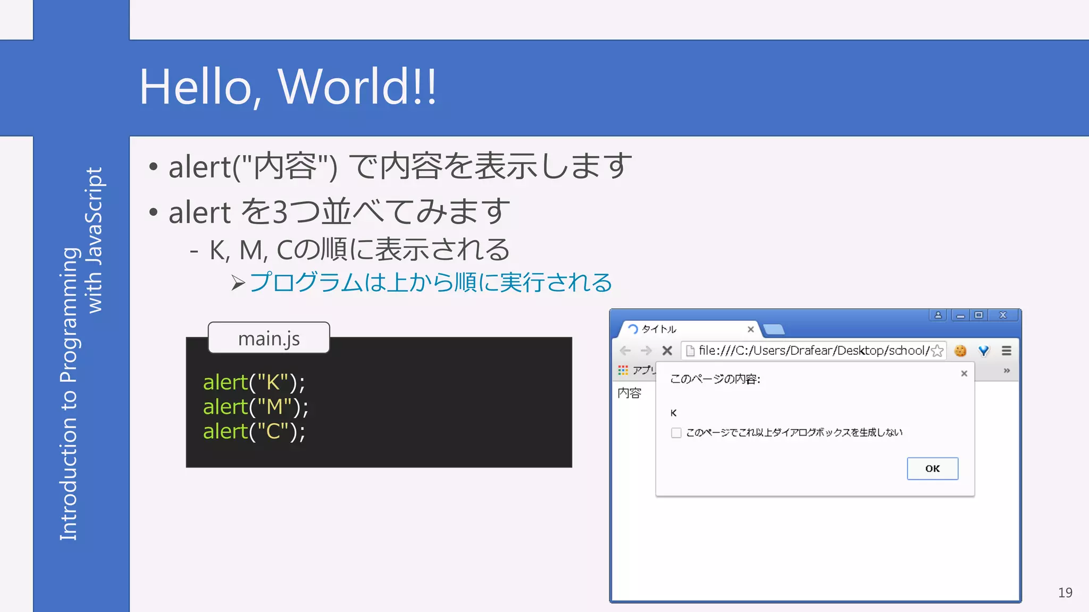
Task: Click the alert("C"); code line
Action: tap(254, 431)
